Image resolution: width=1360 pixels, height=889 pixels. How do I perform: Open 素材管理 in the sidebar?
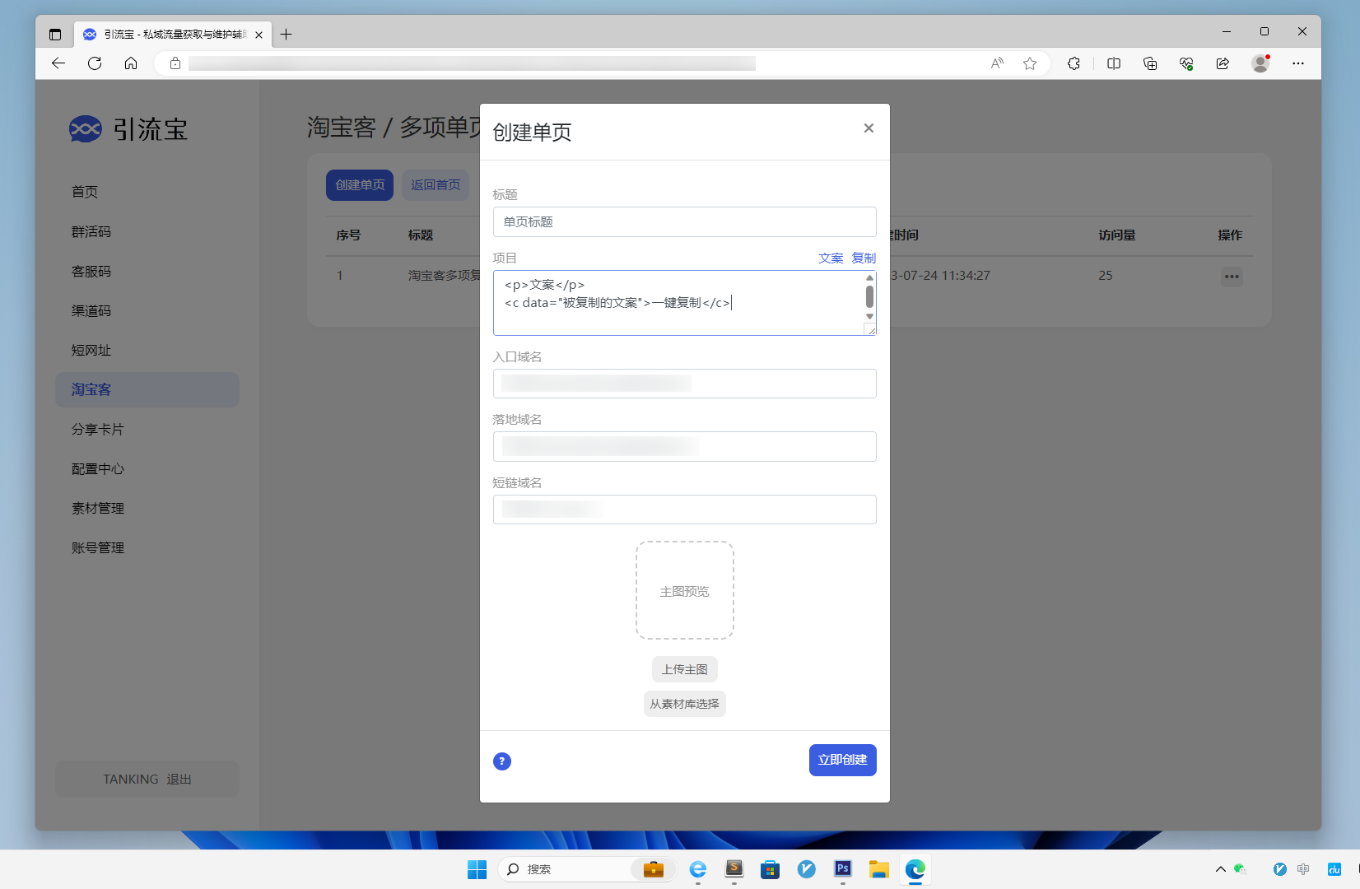point(98,508)
